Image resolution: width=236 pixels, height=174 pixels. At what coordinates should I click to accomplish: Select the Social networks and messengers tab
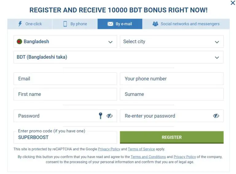(186, 24)
